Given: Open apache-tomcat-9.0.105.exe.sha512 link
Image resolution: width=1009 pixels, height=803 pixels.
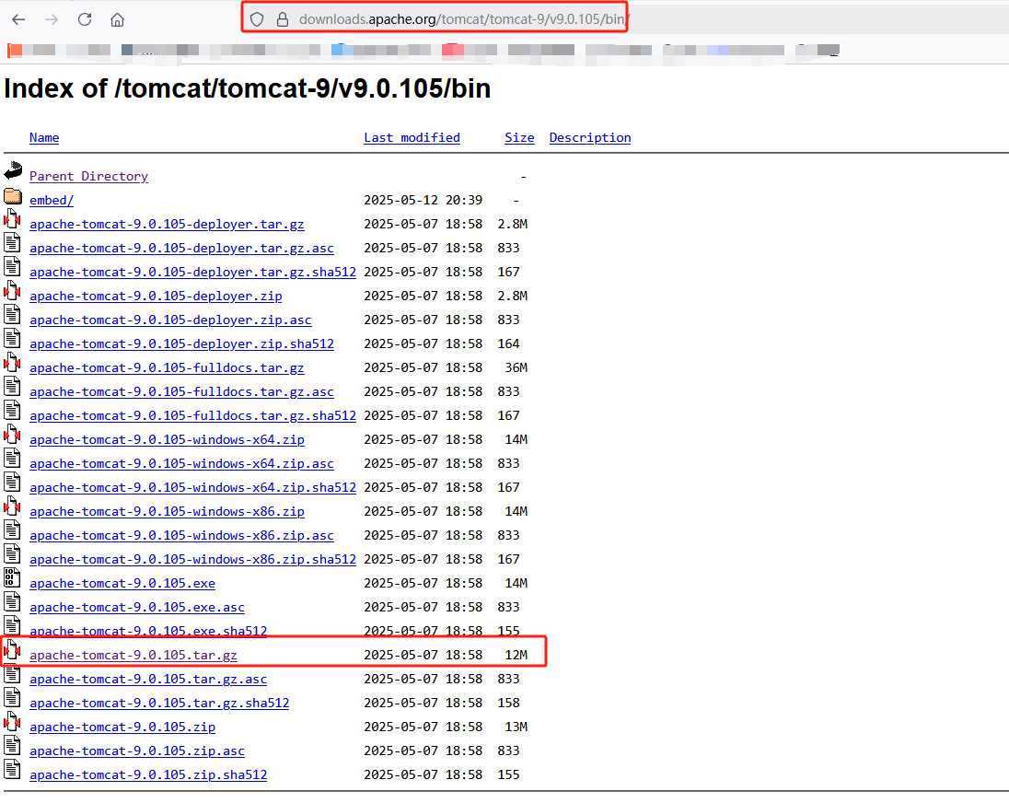Looking at the screenshot, I should click(148, 631).
